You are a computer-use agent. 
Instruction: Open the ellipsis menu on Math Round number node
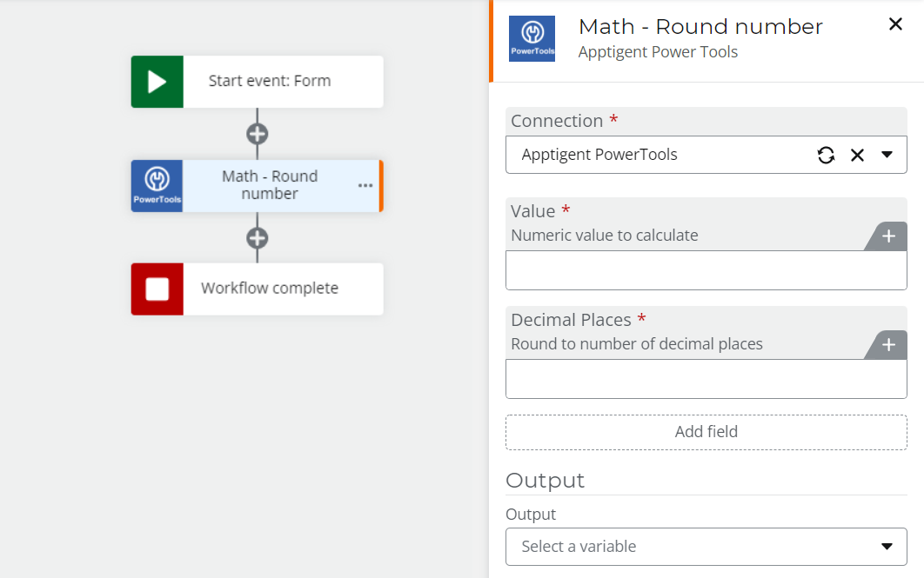[x=365, y=185]
